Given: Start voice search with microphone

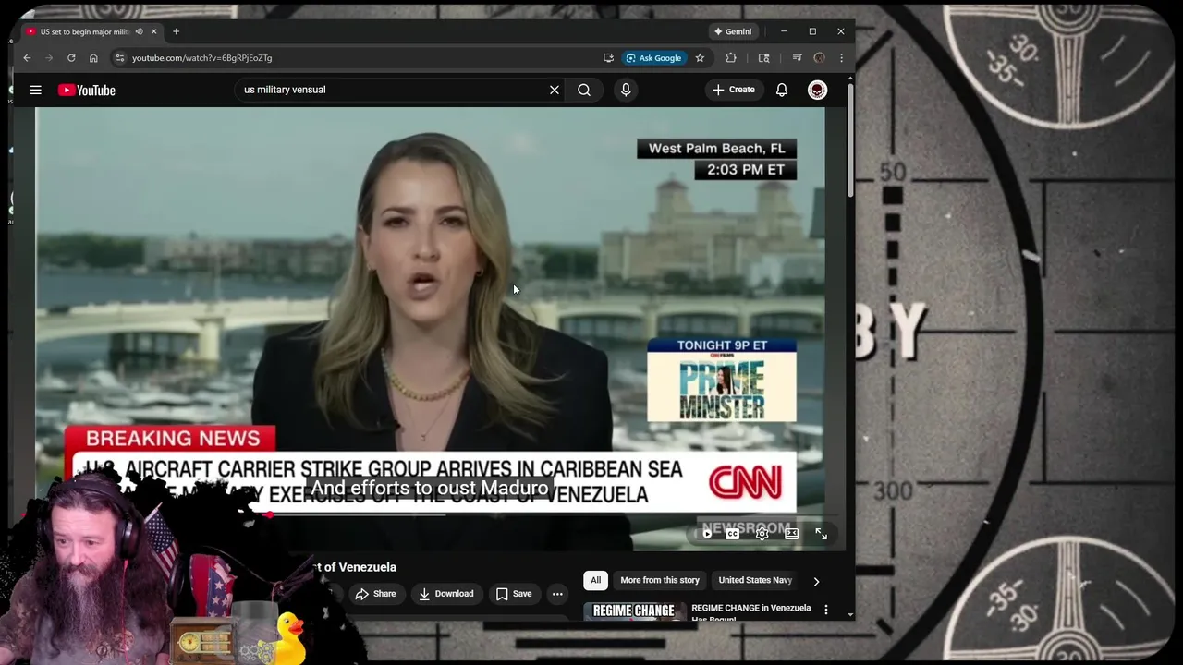Looking at the screenshot, I should pyautogui.click(x=626, y=90).
